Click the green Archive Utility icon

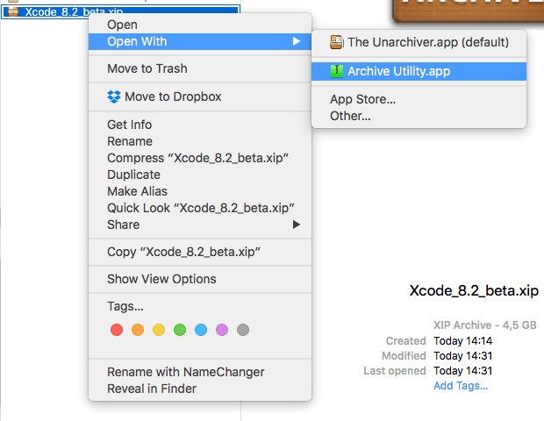coord(337,71)
